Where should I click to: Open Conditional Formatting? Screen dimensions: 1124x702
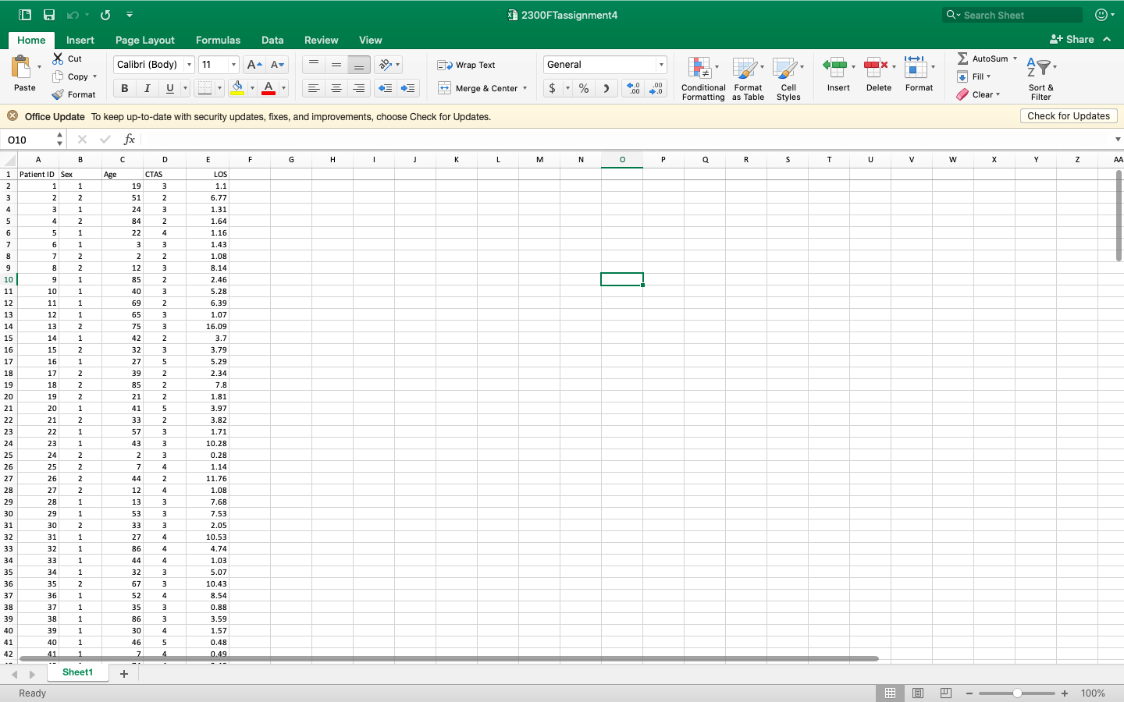click(703, 78)
